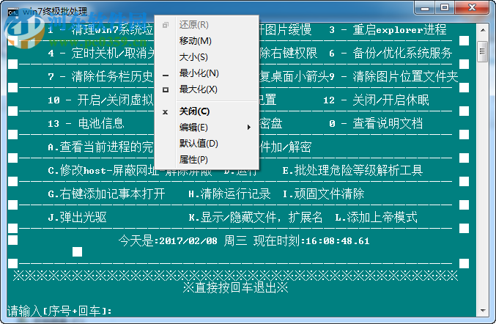Click the win7终极批处理 title text
This screenshot has height=324, width=496.
pyautogui.click(x=55, y=12)
